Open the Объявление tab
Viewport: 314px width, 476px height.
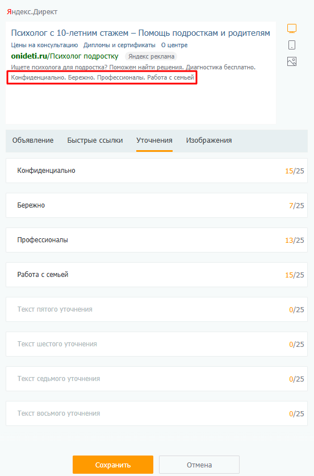(x=33, y=140)
